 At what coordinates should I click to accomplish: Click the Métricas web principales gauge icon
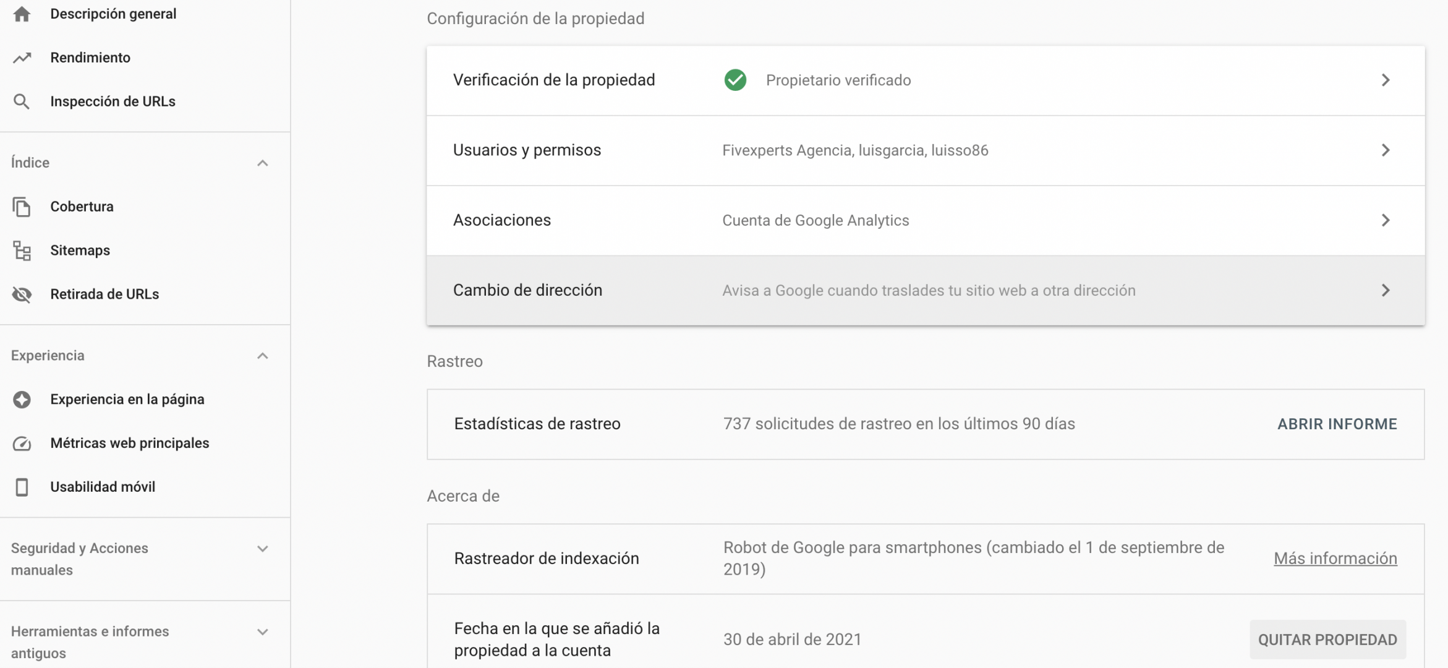pyautogui.click(x=22, y=443)
